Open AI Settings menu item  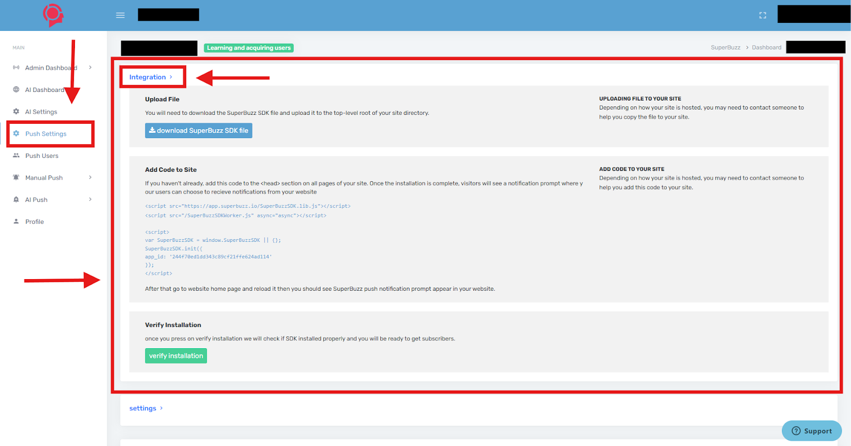click(x=41, y=112)
